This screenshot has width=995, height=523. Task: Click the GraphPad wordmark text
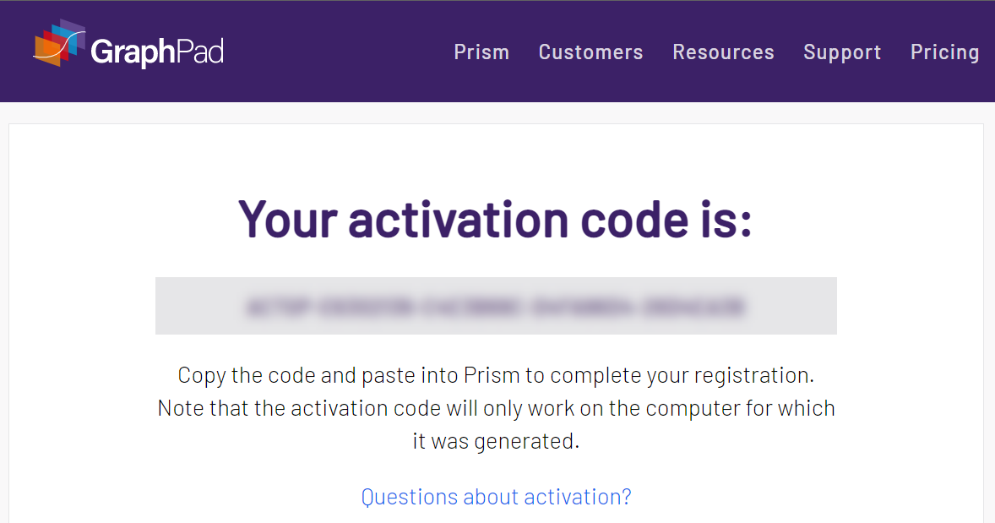157,52
